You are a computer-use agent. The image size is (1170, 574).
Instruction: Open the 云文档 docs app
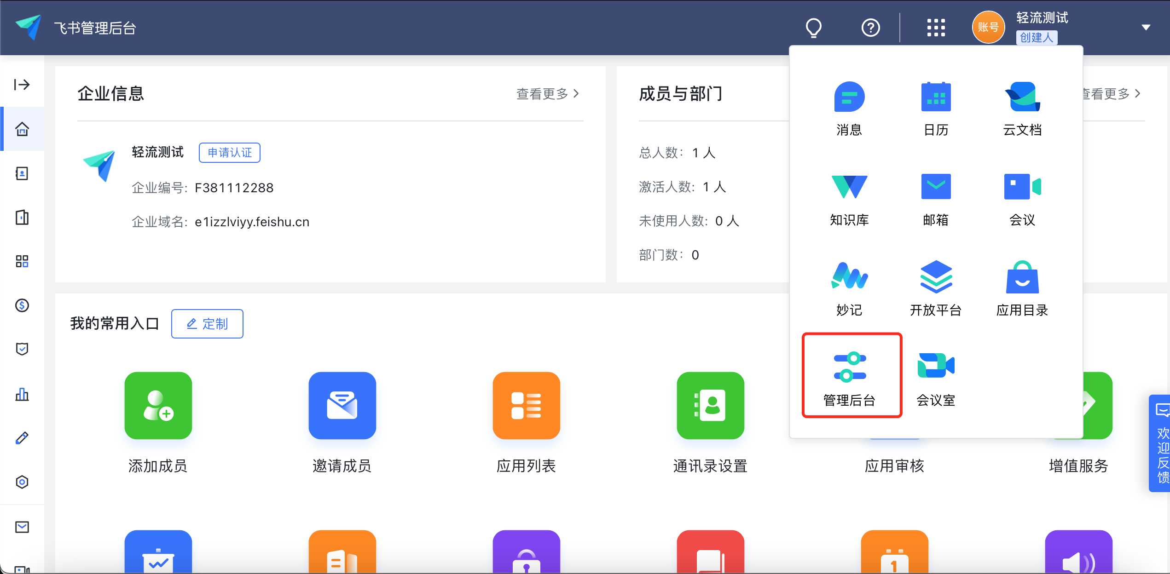click(x=1022, y=109)
